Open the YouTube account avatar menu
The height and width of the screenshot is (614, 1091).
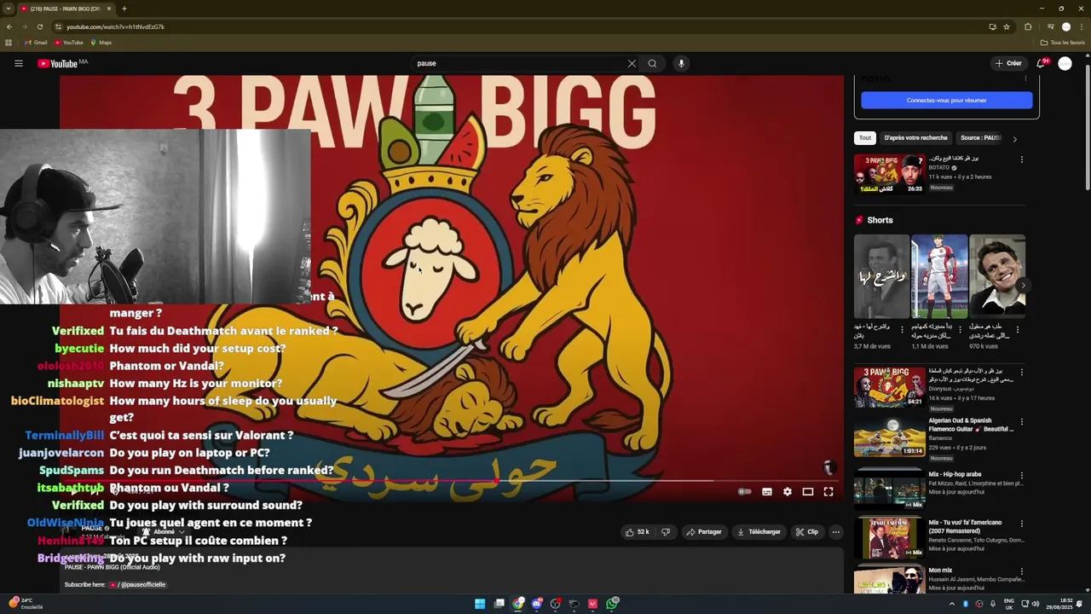(1065, 63)
